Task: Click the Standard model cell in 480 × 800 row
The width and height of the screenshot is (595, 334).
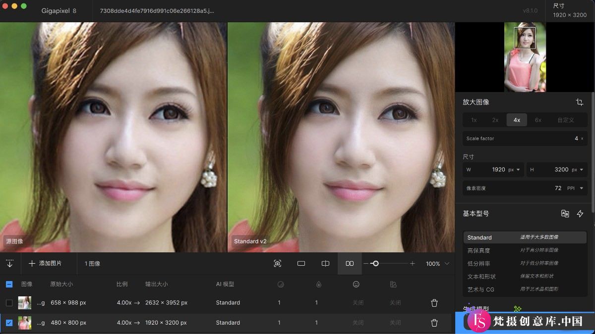Action: click(228, 323)
